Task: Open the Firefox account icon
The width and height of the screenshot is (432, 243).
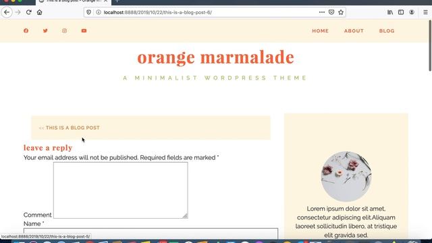Action: coord(412,12)
